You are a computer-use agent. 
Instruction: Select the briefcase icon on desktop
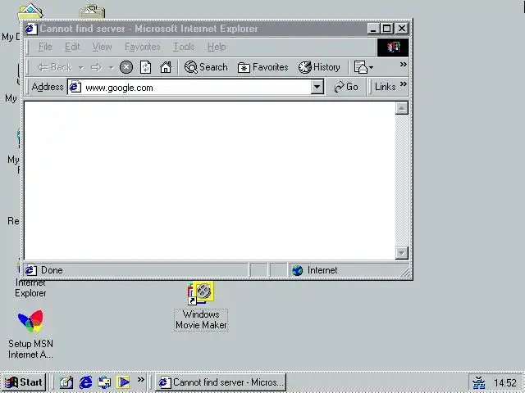pos(92,12)
